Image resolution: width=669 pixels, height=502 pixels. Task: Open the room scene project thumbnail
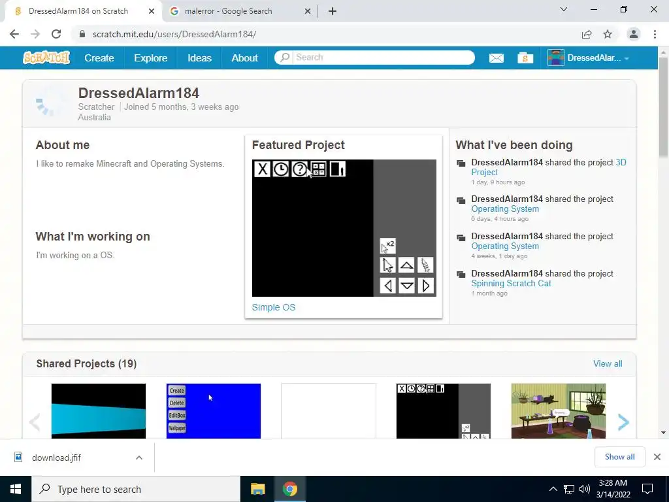(559, 410)
